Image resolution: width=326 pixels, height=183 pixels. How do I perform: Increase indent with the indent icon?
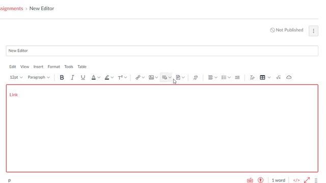tap(237, 77)
